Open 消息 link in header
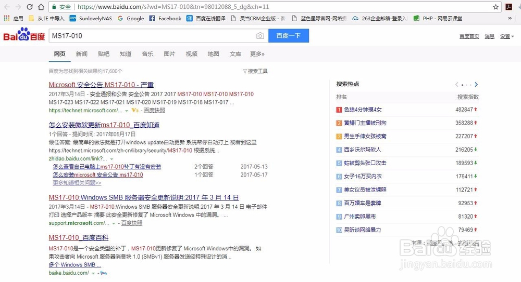The image size is (521, 282). [x=489, y=36]
